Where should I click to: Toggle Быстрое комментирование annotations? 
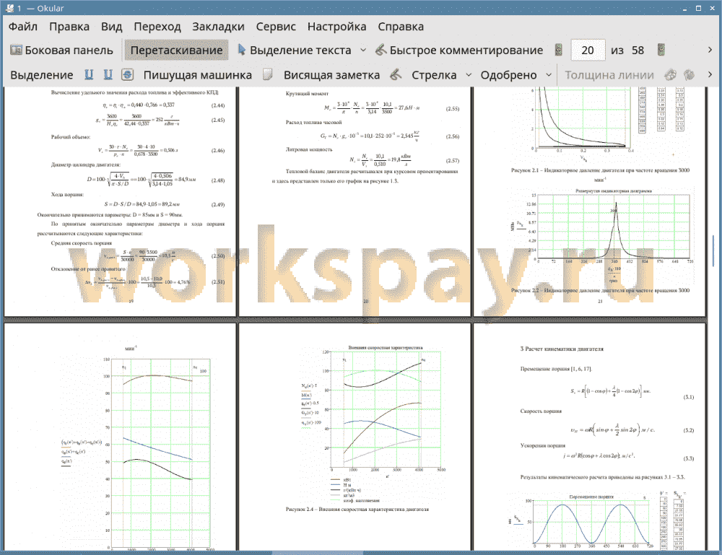click(x=459, y=51)
